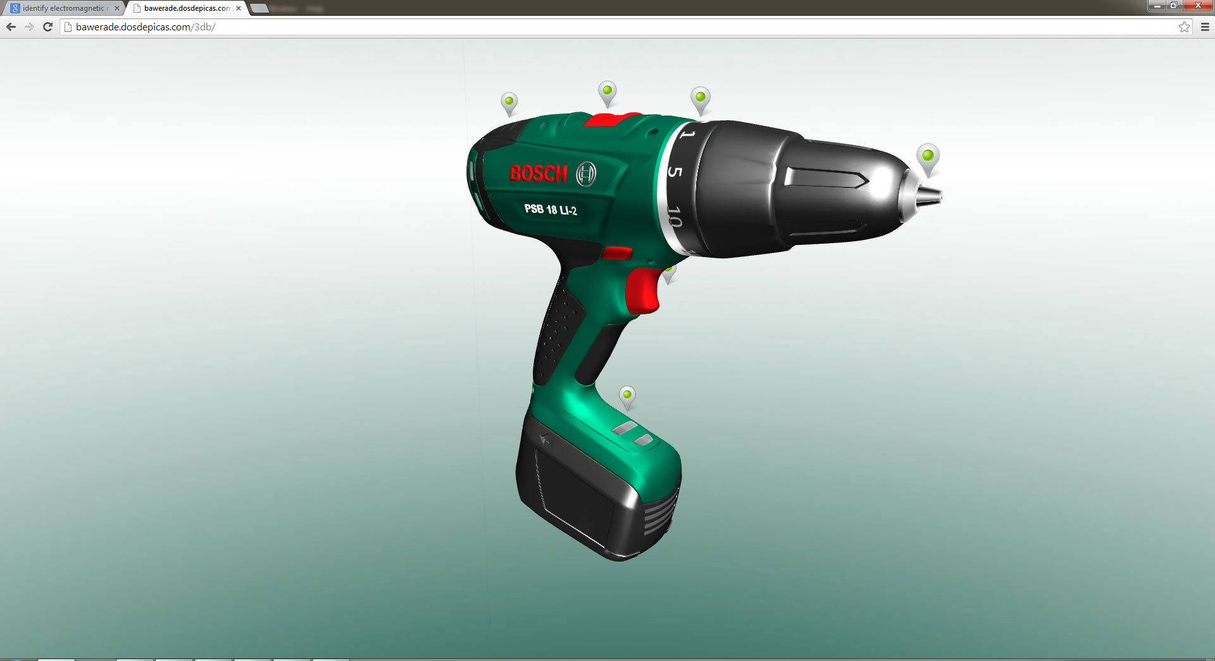Click the red gear selector on top of drill
1215x661 pixels.
click(611, 120)
